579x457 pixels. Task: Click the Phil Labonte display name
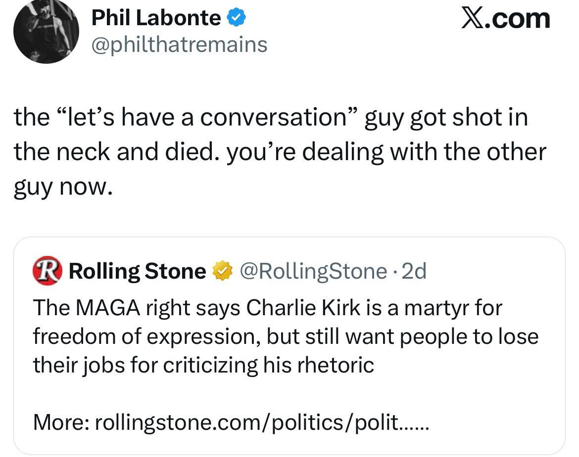pyautogui.click(x=155, y=18)
